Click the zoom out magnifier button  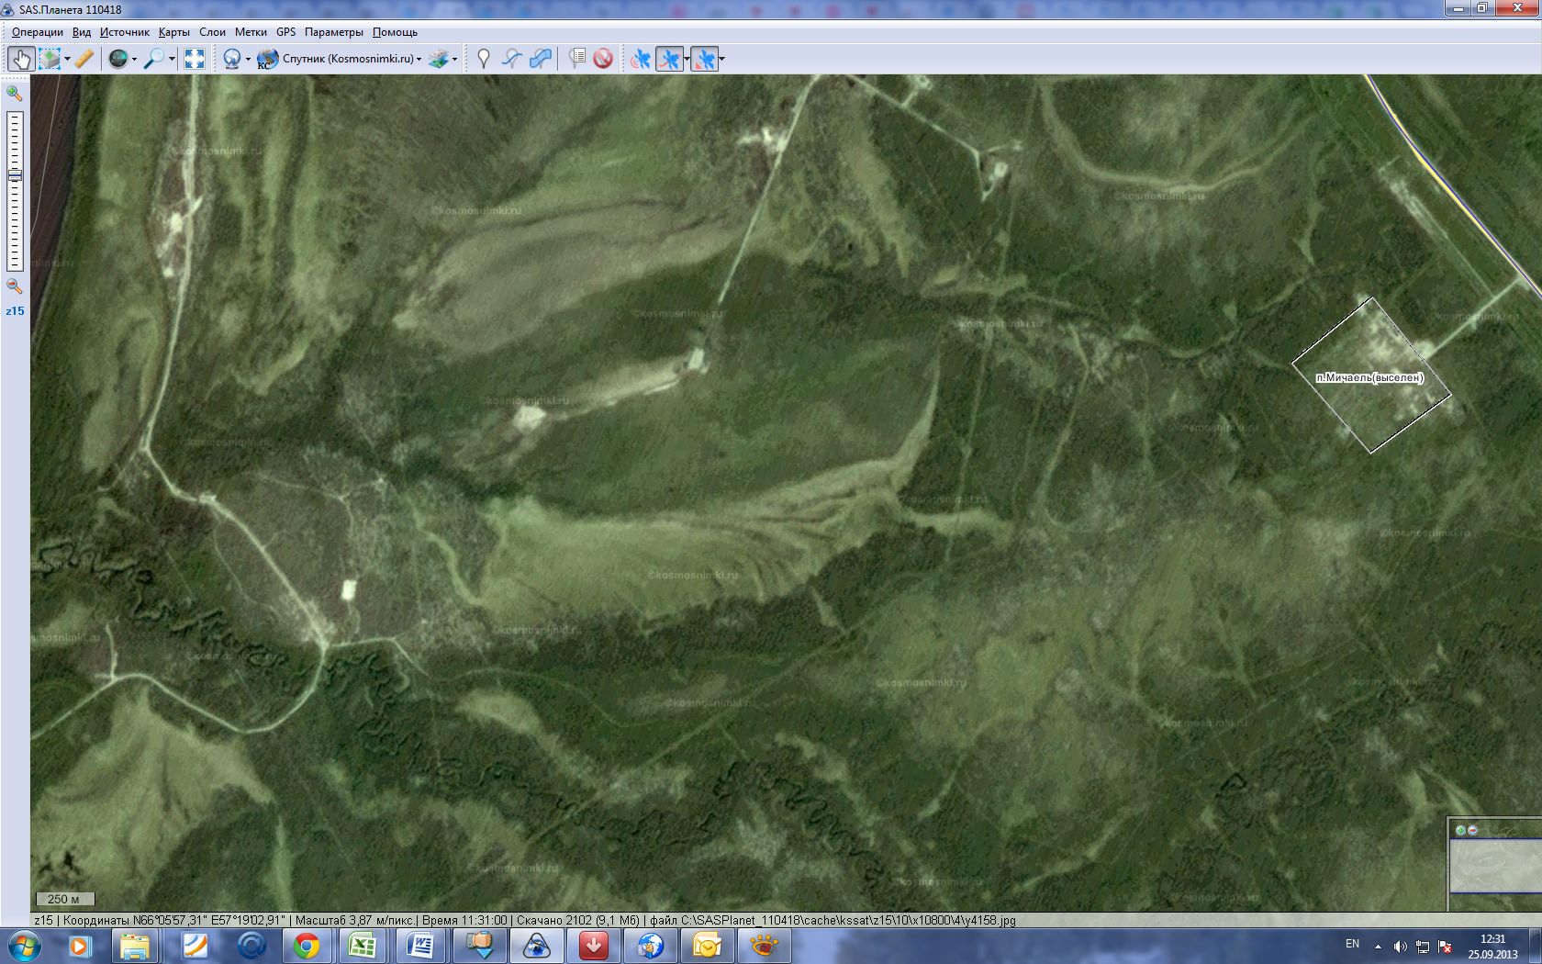point(14,286)
